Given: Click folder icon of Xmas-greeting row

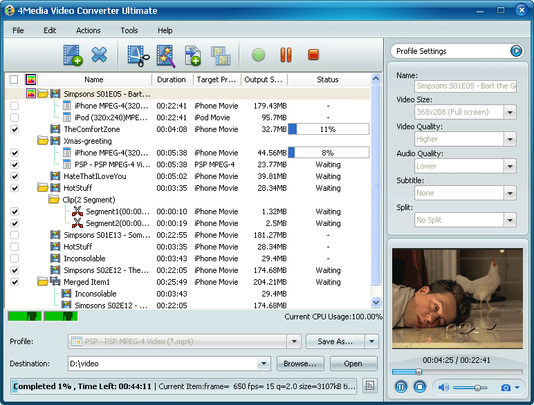Looking at the screenshot, I should pos(43,141).
